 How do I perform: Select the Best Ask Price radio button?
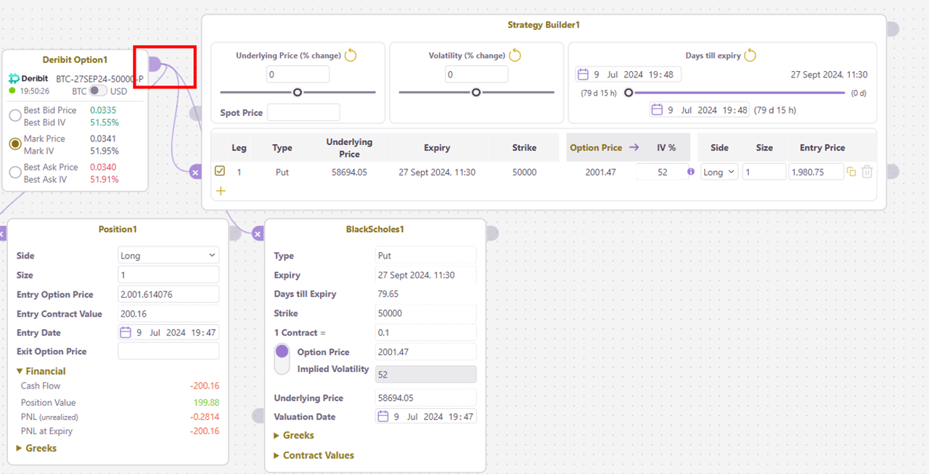tap(15, 172)
